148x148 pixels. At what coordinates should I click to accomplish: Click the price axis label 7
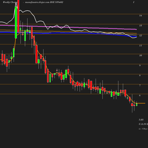point(140,86)
